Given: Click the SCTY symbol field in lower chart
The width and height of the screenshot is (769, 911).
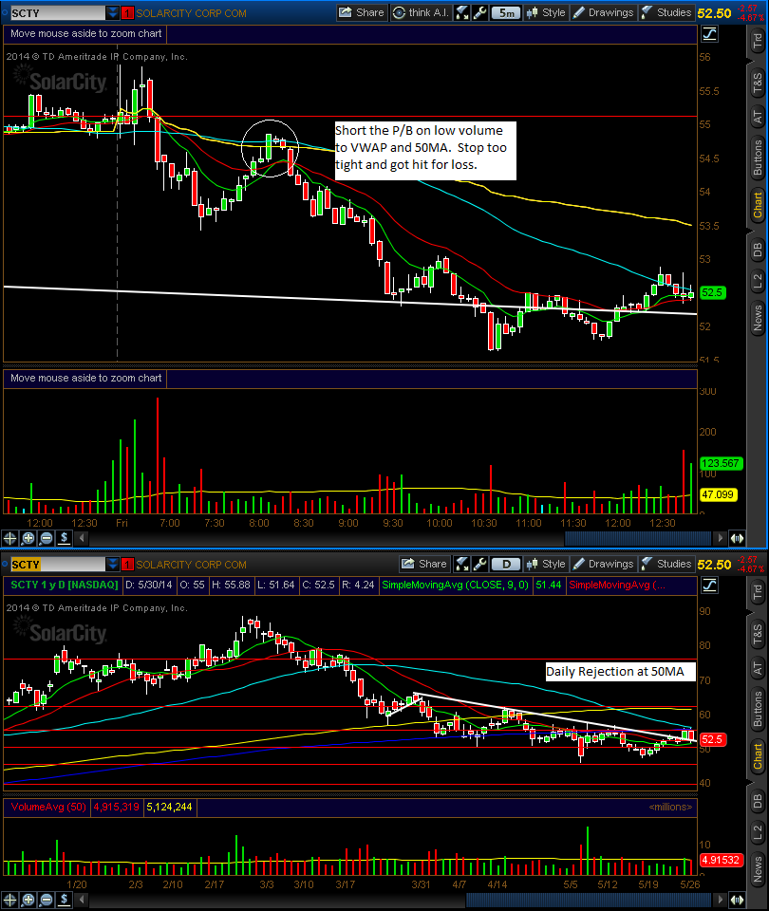Looking at the screenshot, I should [x=57, y=564].
